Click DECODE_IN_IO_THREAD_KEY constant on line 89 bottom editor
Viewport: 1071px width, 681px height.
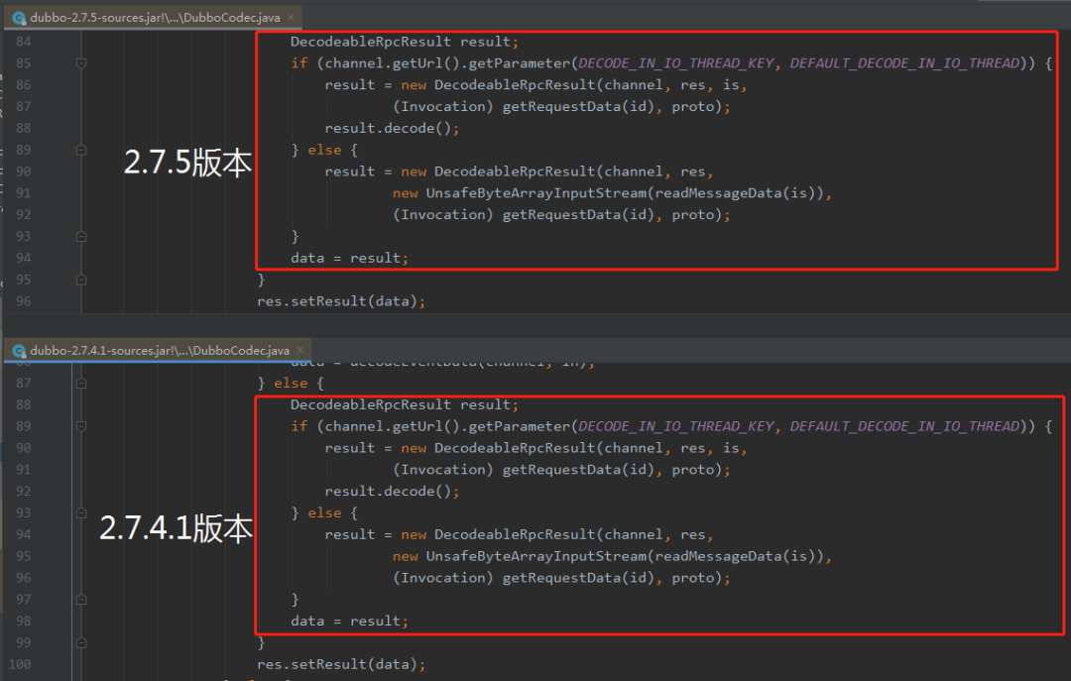[675, 426]
